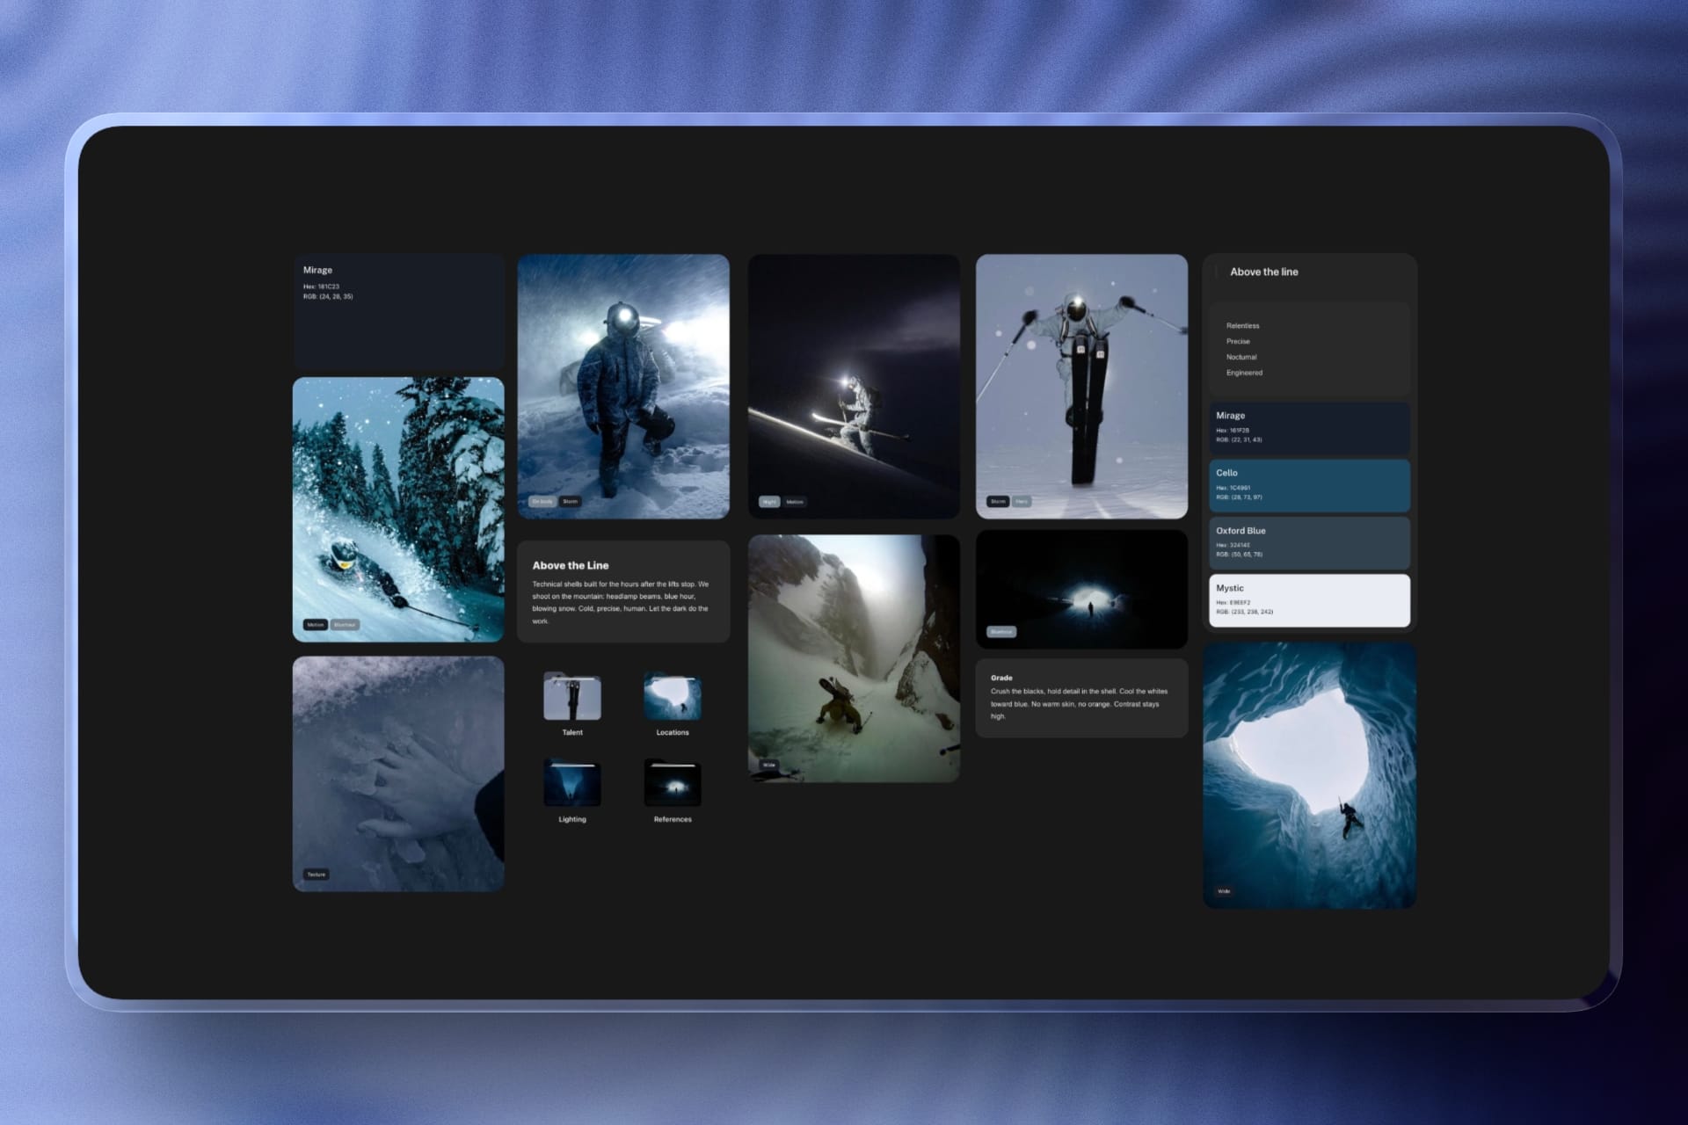Open the ice cave climber photo
This screenshot has height=1125, width=1688.
(x=1309, y=775)
